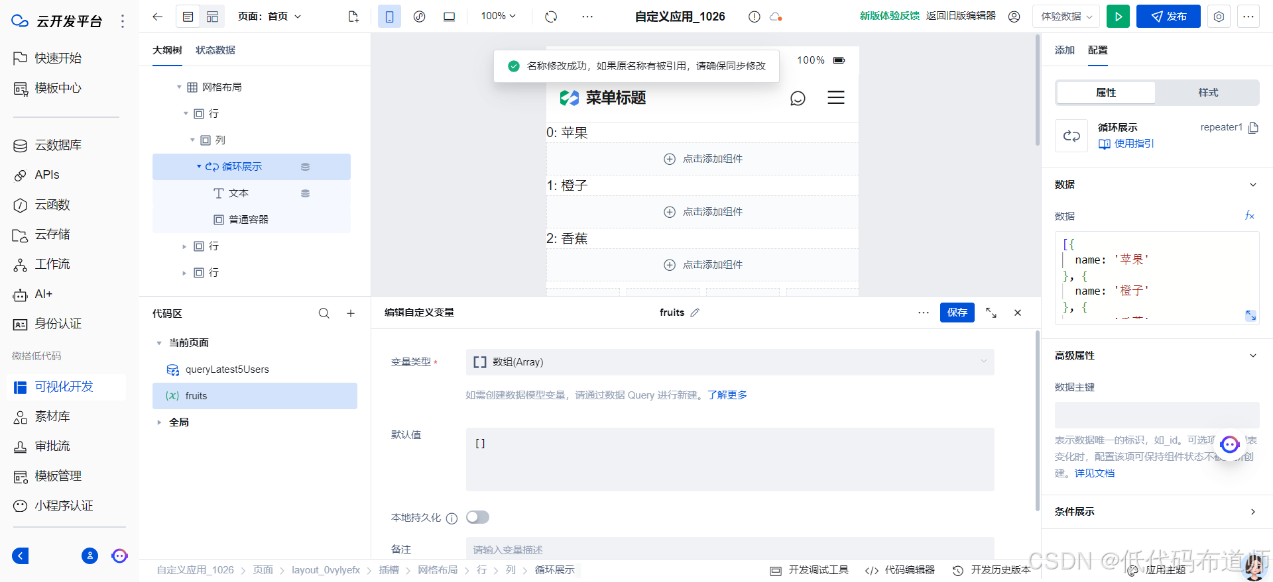Edit the fruits variable name pencil
The width and height of the screenshot is (1273, 582).
[x=695, y=313]
